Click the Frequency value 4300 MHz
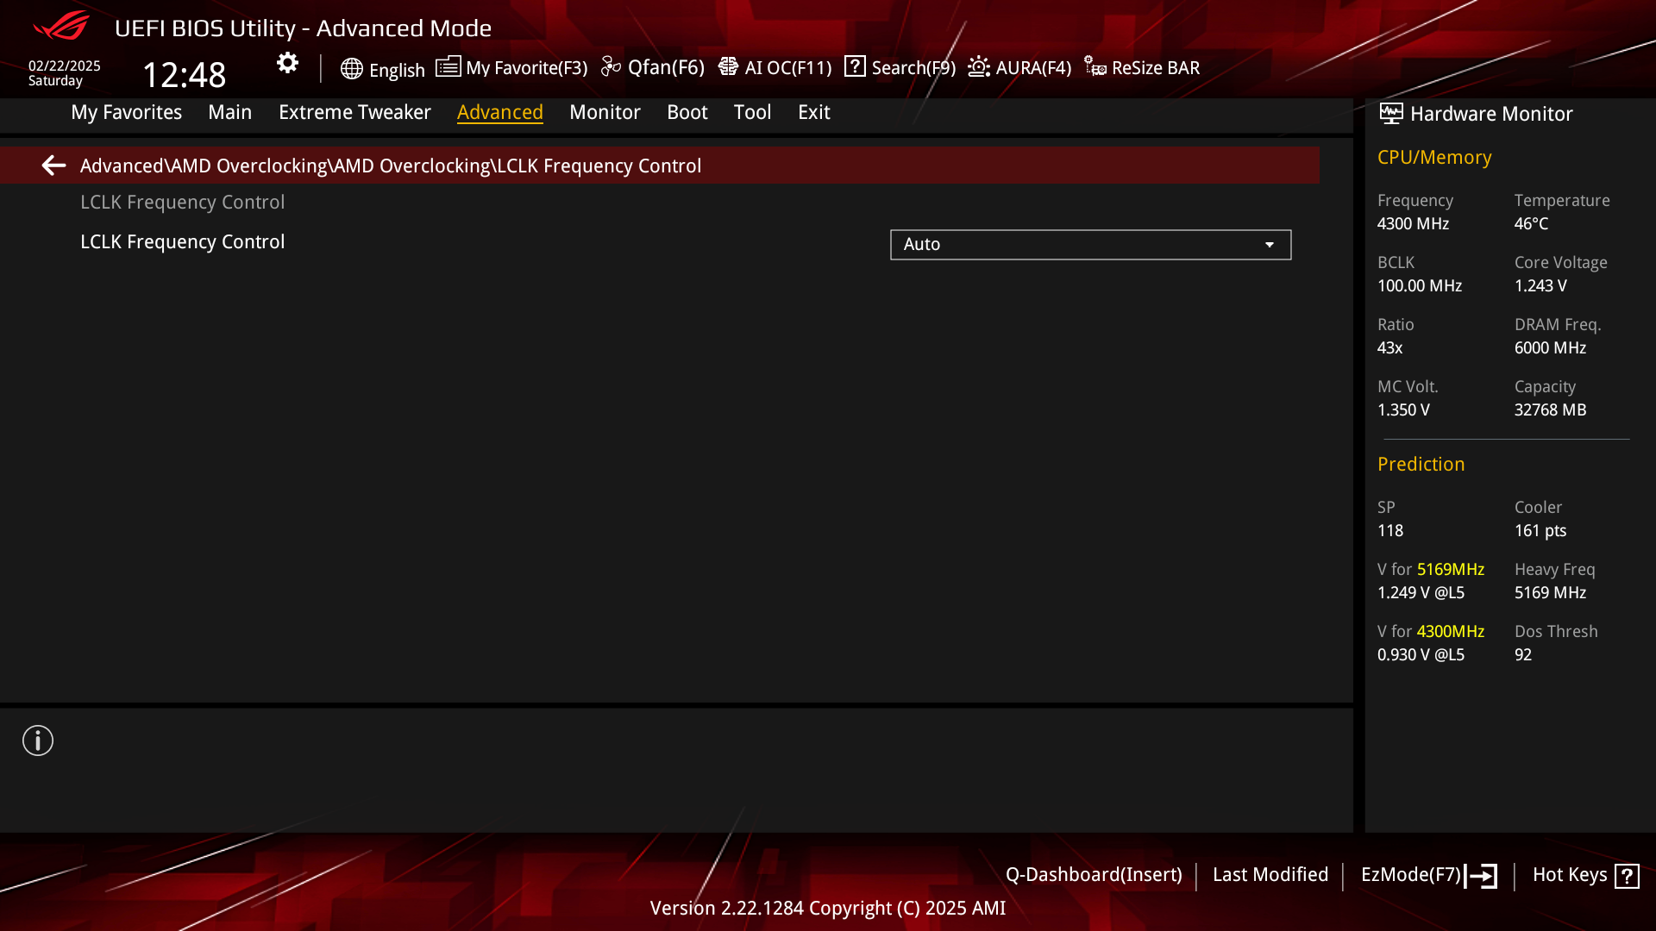Viewport: 1656px width, 931px height. 1413,224
